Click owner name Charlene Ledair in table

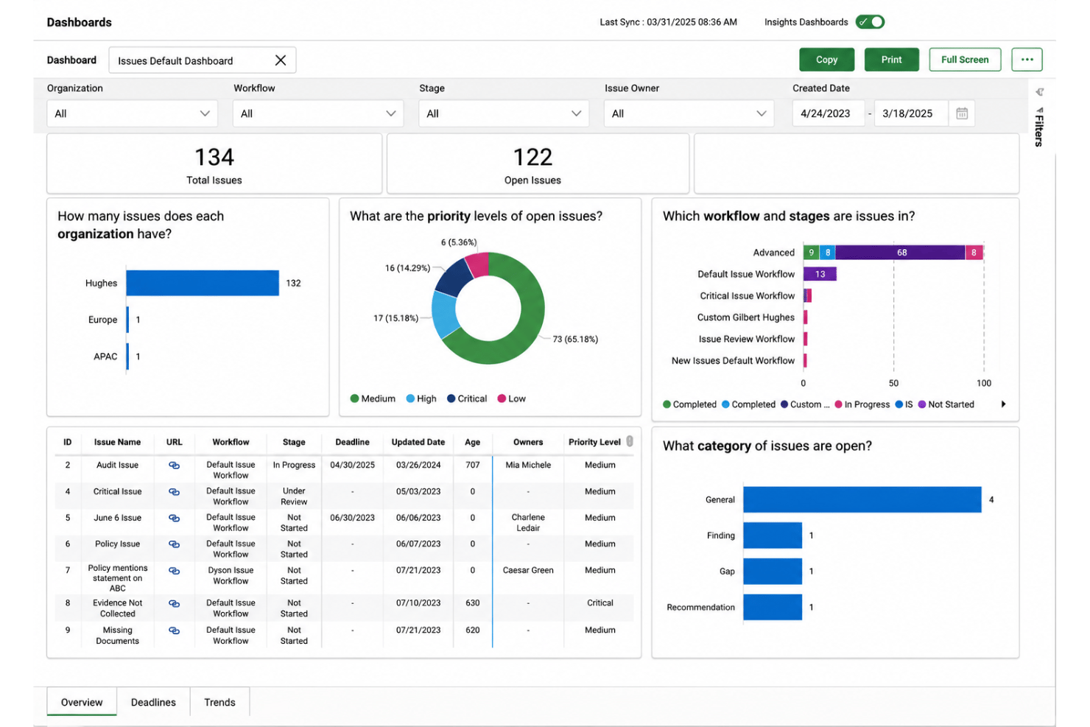[x=528, y=523]
